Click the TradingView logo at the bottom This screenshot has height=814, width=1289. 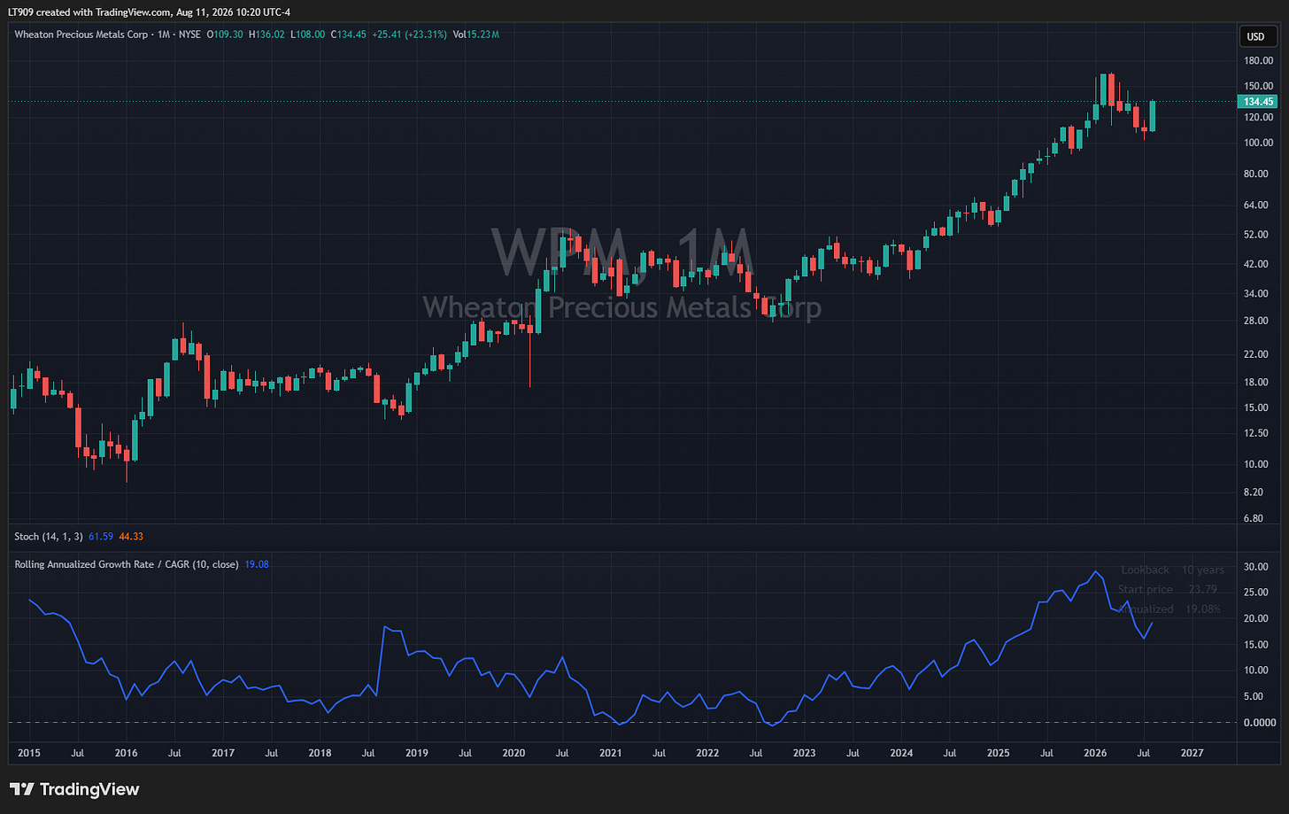[x=74, y=789]
